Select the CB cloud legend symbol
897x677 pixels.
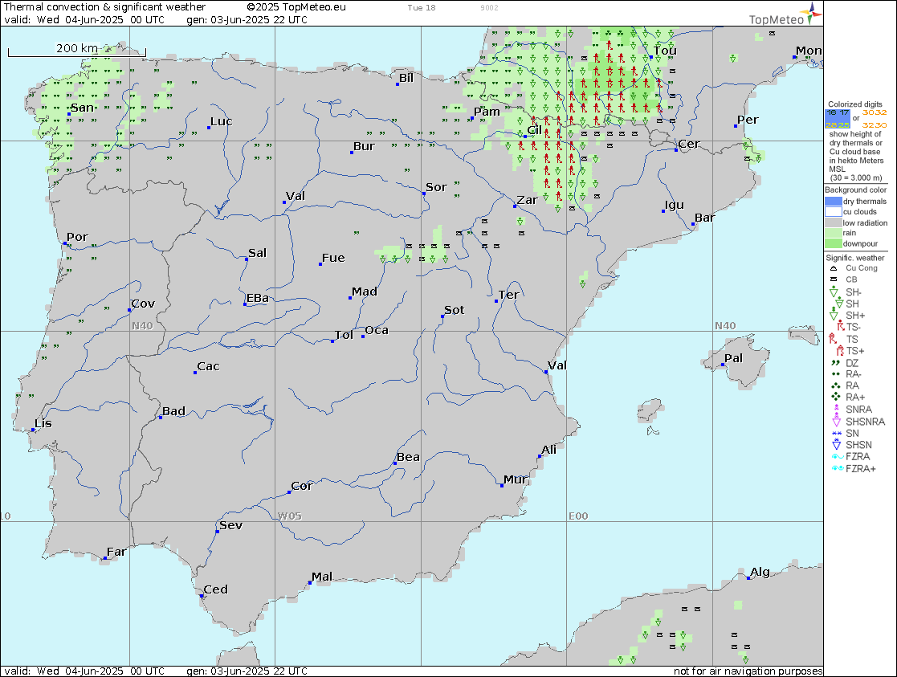(x=834, y=279)
